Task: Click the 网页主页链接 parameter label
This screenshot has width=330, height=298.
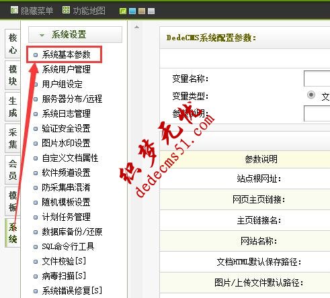Action: (259, 199)
